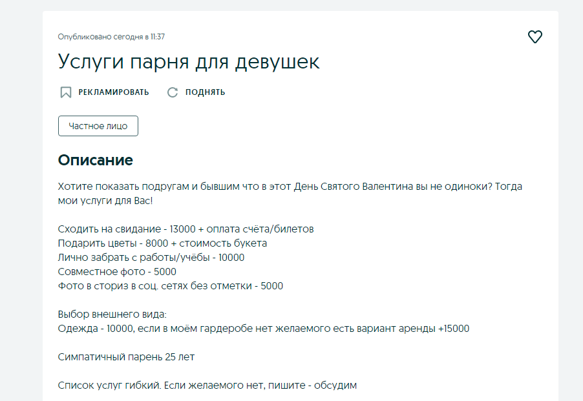Screen dimensions: 583x401
Task: Click the listing title Услуги парня для девушек
Action: (x=189, y=62)
